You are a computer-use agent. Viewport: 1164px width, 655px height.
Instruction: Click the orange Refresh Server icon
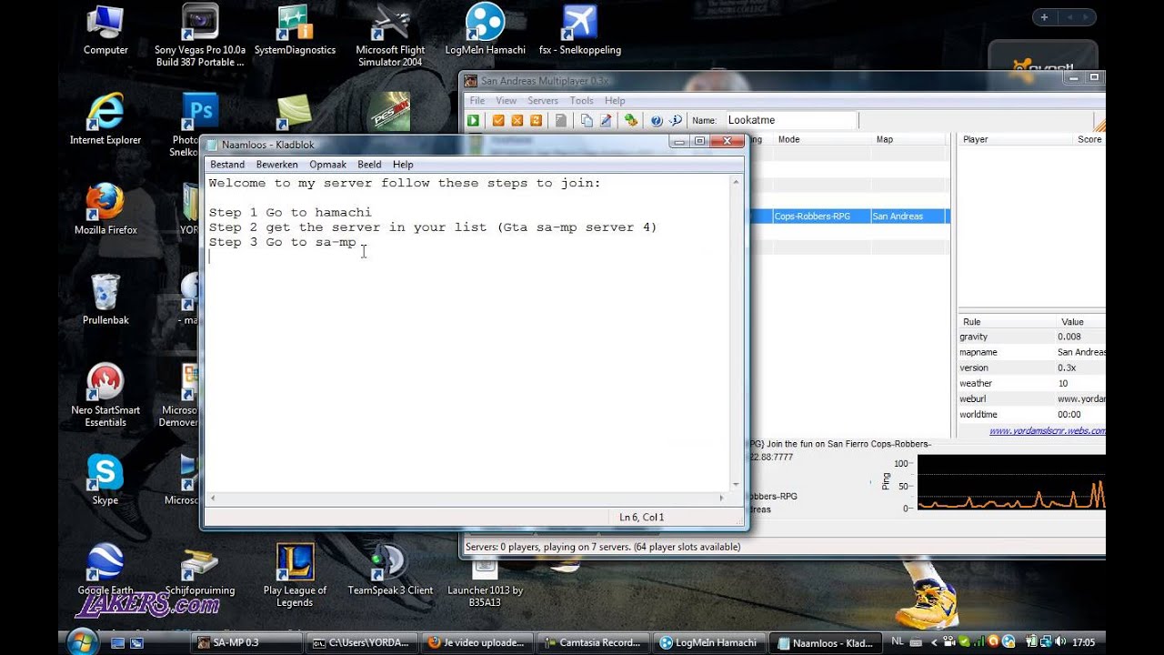pos(537,120)
